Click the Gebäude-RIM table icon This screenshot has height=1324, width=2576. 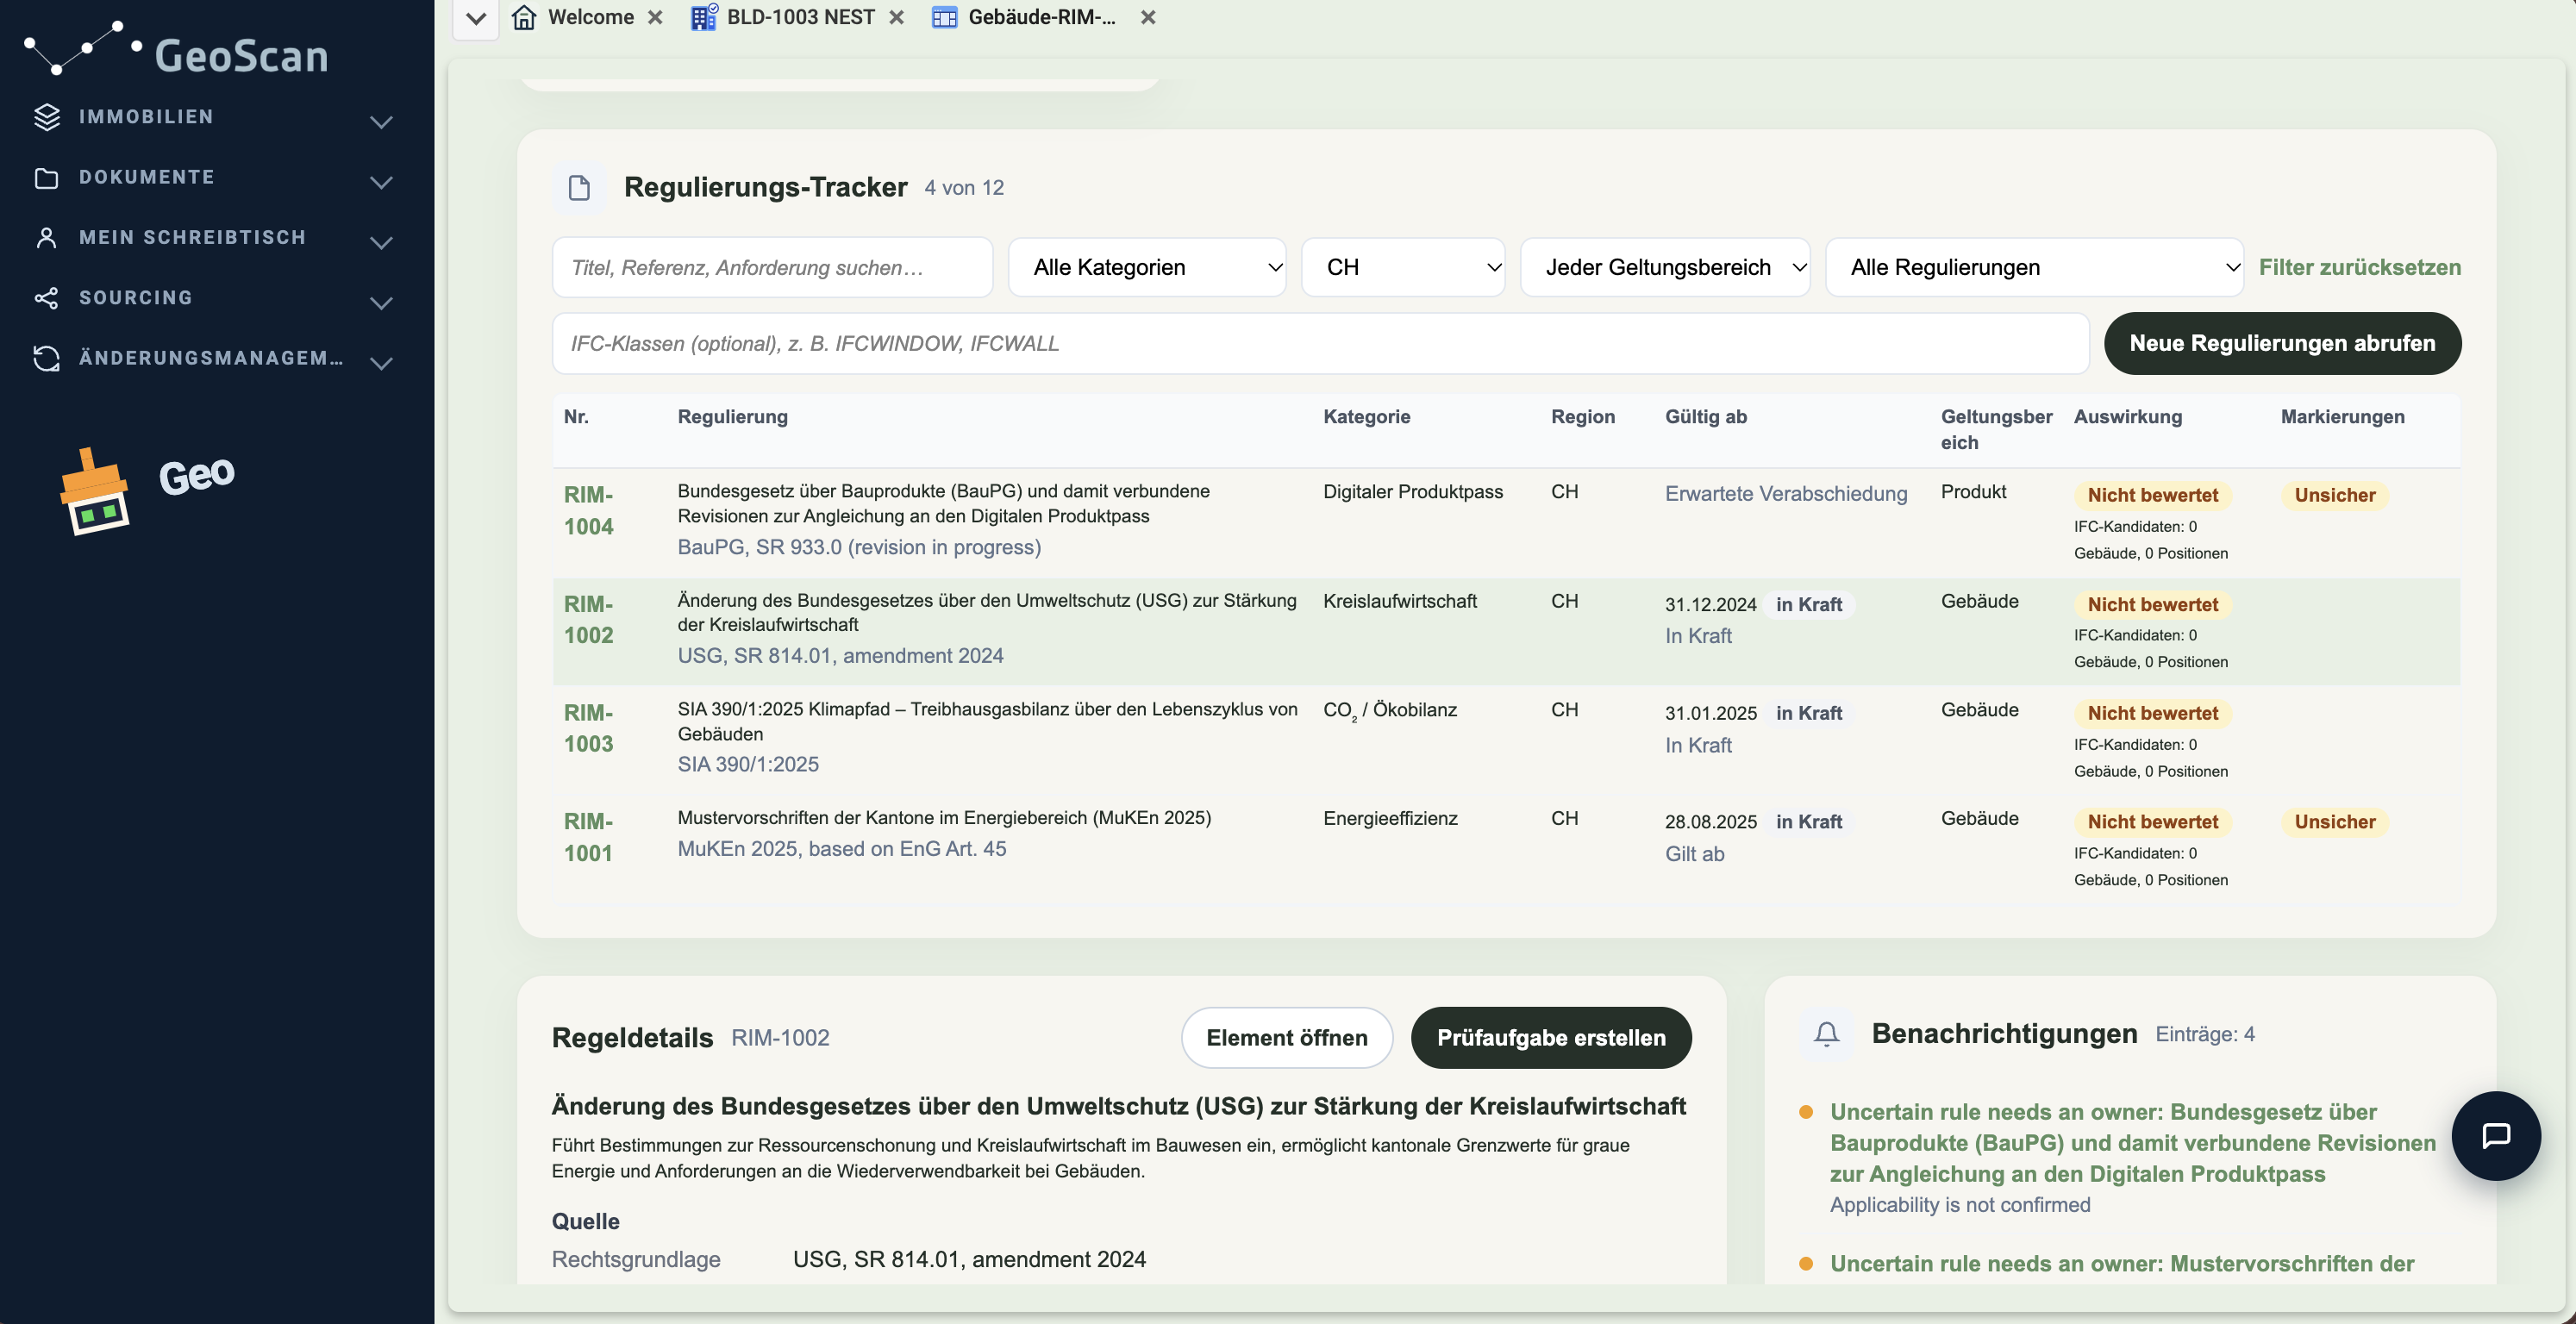[944, 17]
